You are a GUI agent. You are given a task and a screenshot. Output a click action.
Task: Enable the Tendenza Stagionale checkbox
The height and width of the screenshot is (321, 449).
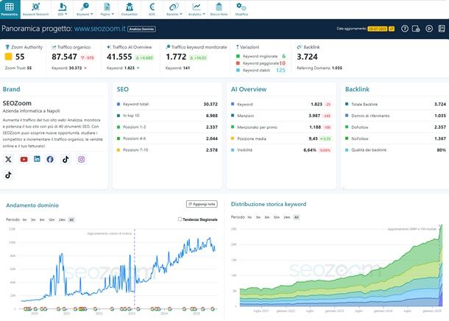180,219
